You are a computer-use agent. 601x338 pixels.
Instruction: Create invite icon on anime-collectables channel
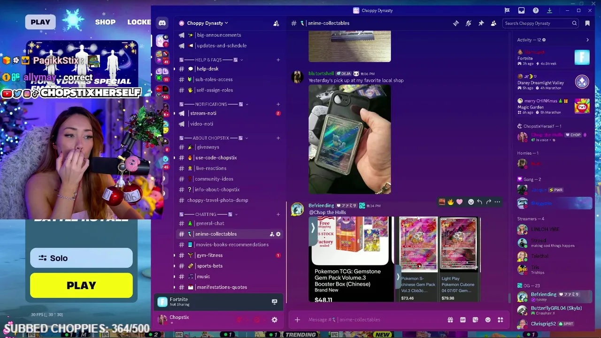click(x=271, y=234)
